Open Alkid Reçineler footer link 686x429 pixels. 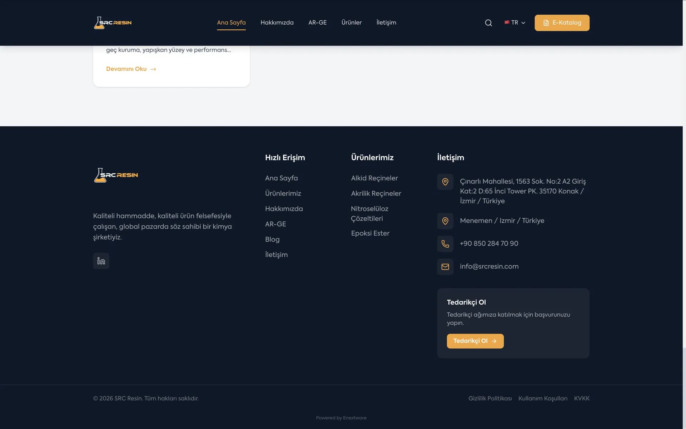374,178
